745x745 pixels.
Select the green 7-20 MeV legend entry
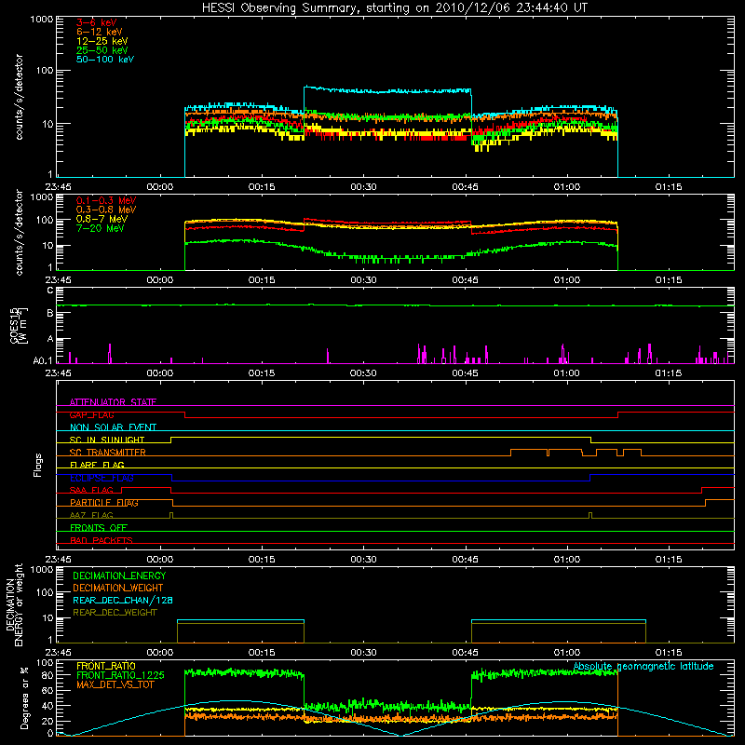click(100, 228)
